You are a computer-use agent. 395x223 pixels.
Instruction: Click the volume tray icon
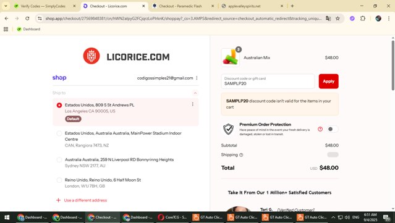(x=347, y=217)
